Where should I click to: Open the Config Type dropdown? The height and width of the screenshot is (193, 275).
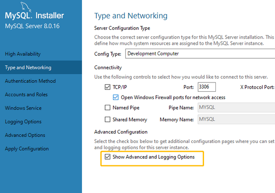(x=200, y=54)
